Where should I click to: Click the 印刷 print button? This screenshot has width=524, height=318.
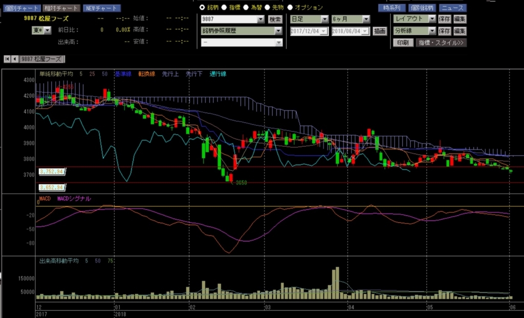tap(403, 43)
